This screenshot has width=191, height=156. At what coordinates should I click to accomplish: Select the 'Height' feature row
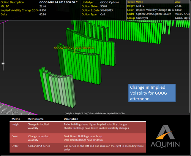158,6
